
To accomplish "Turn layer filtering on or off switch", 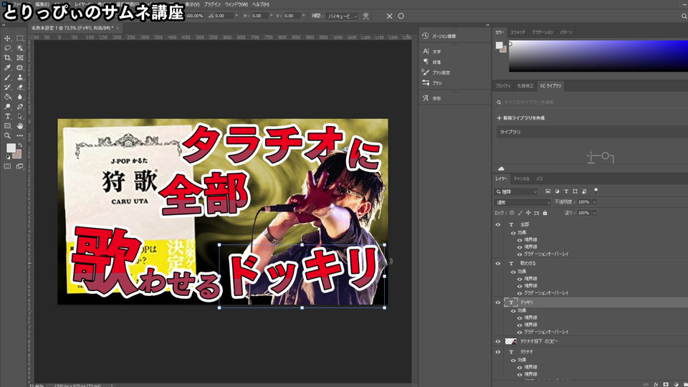I will pos(596,191).
